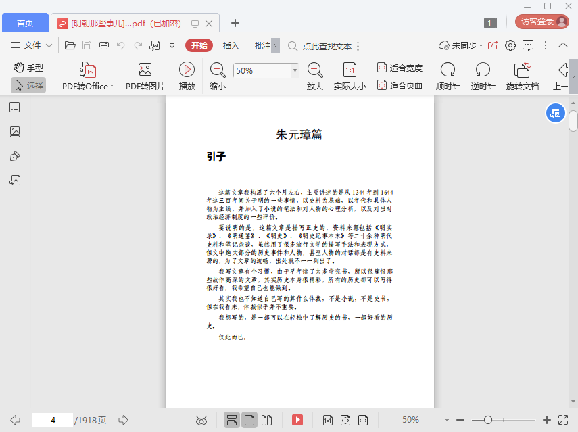Click status bar actual size 1:1 icon
578x432 pixels.
pos(328,421)
